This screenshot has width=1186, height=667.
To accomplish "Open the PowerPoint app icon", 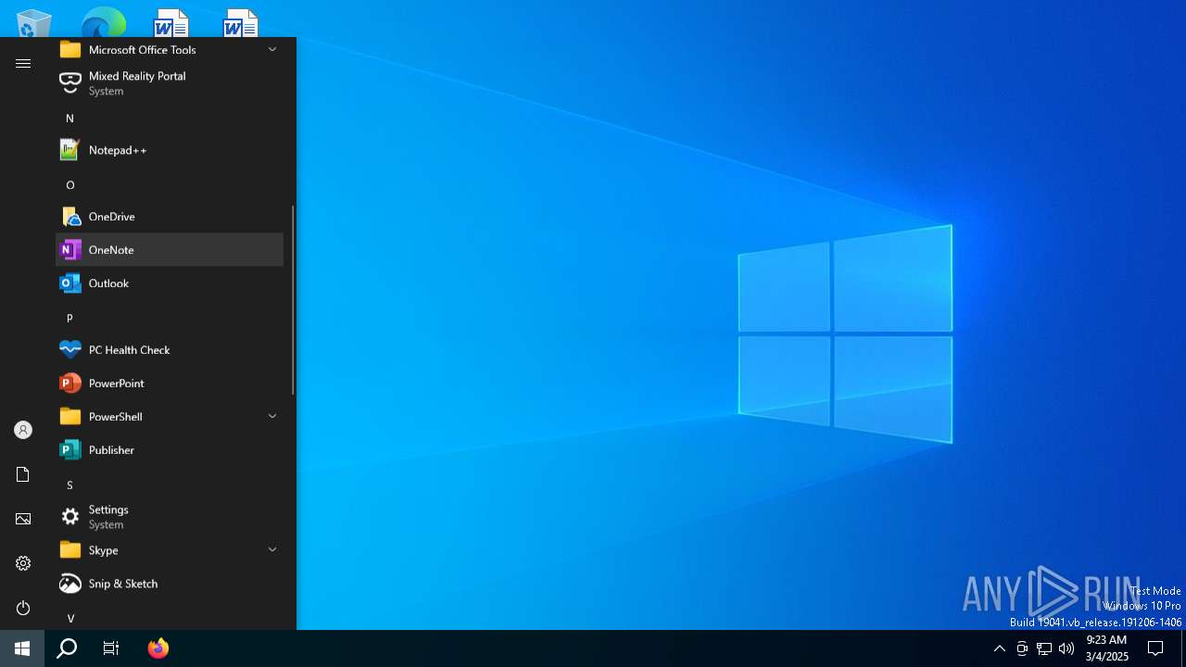I will [70, 384].
